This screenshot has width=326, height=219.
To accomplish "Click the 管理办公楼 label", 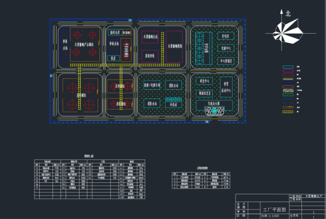I will [x=213, y=103].
